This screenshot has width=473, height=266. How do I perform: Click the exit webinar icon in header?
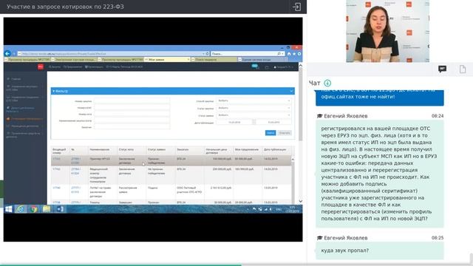[x=296, y=7]
